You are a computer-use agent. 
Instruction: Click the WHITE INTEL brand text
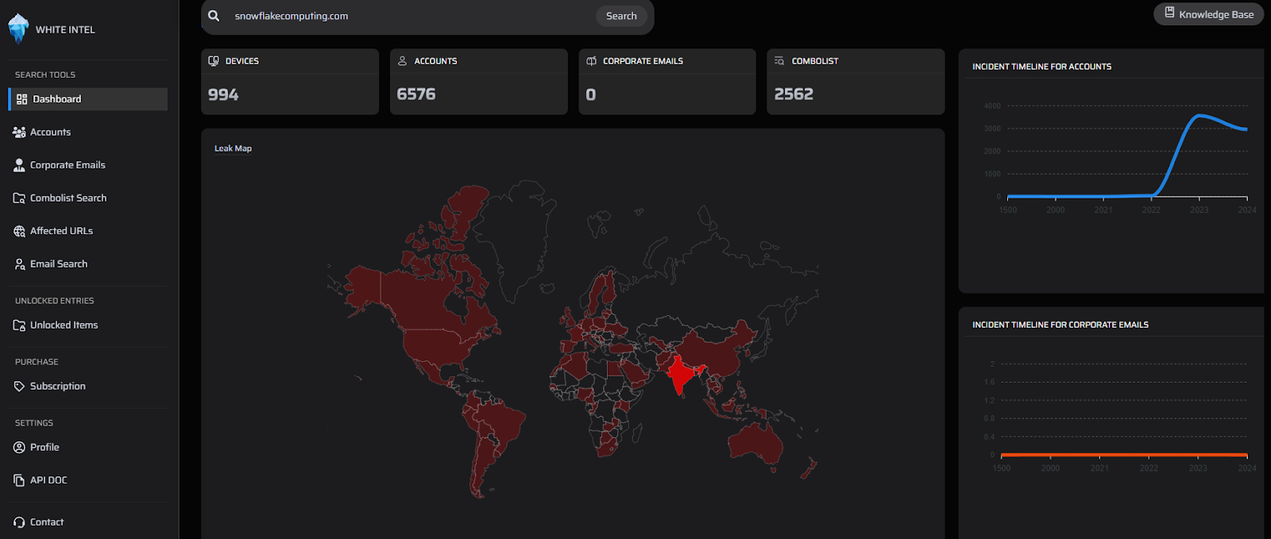pos(65,29)
